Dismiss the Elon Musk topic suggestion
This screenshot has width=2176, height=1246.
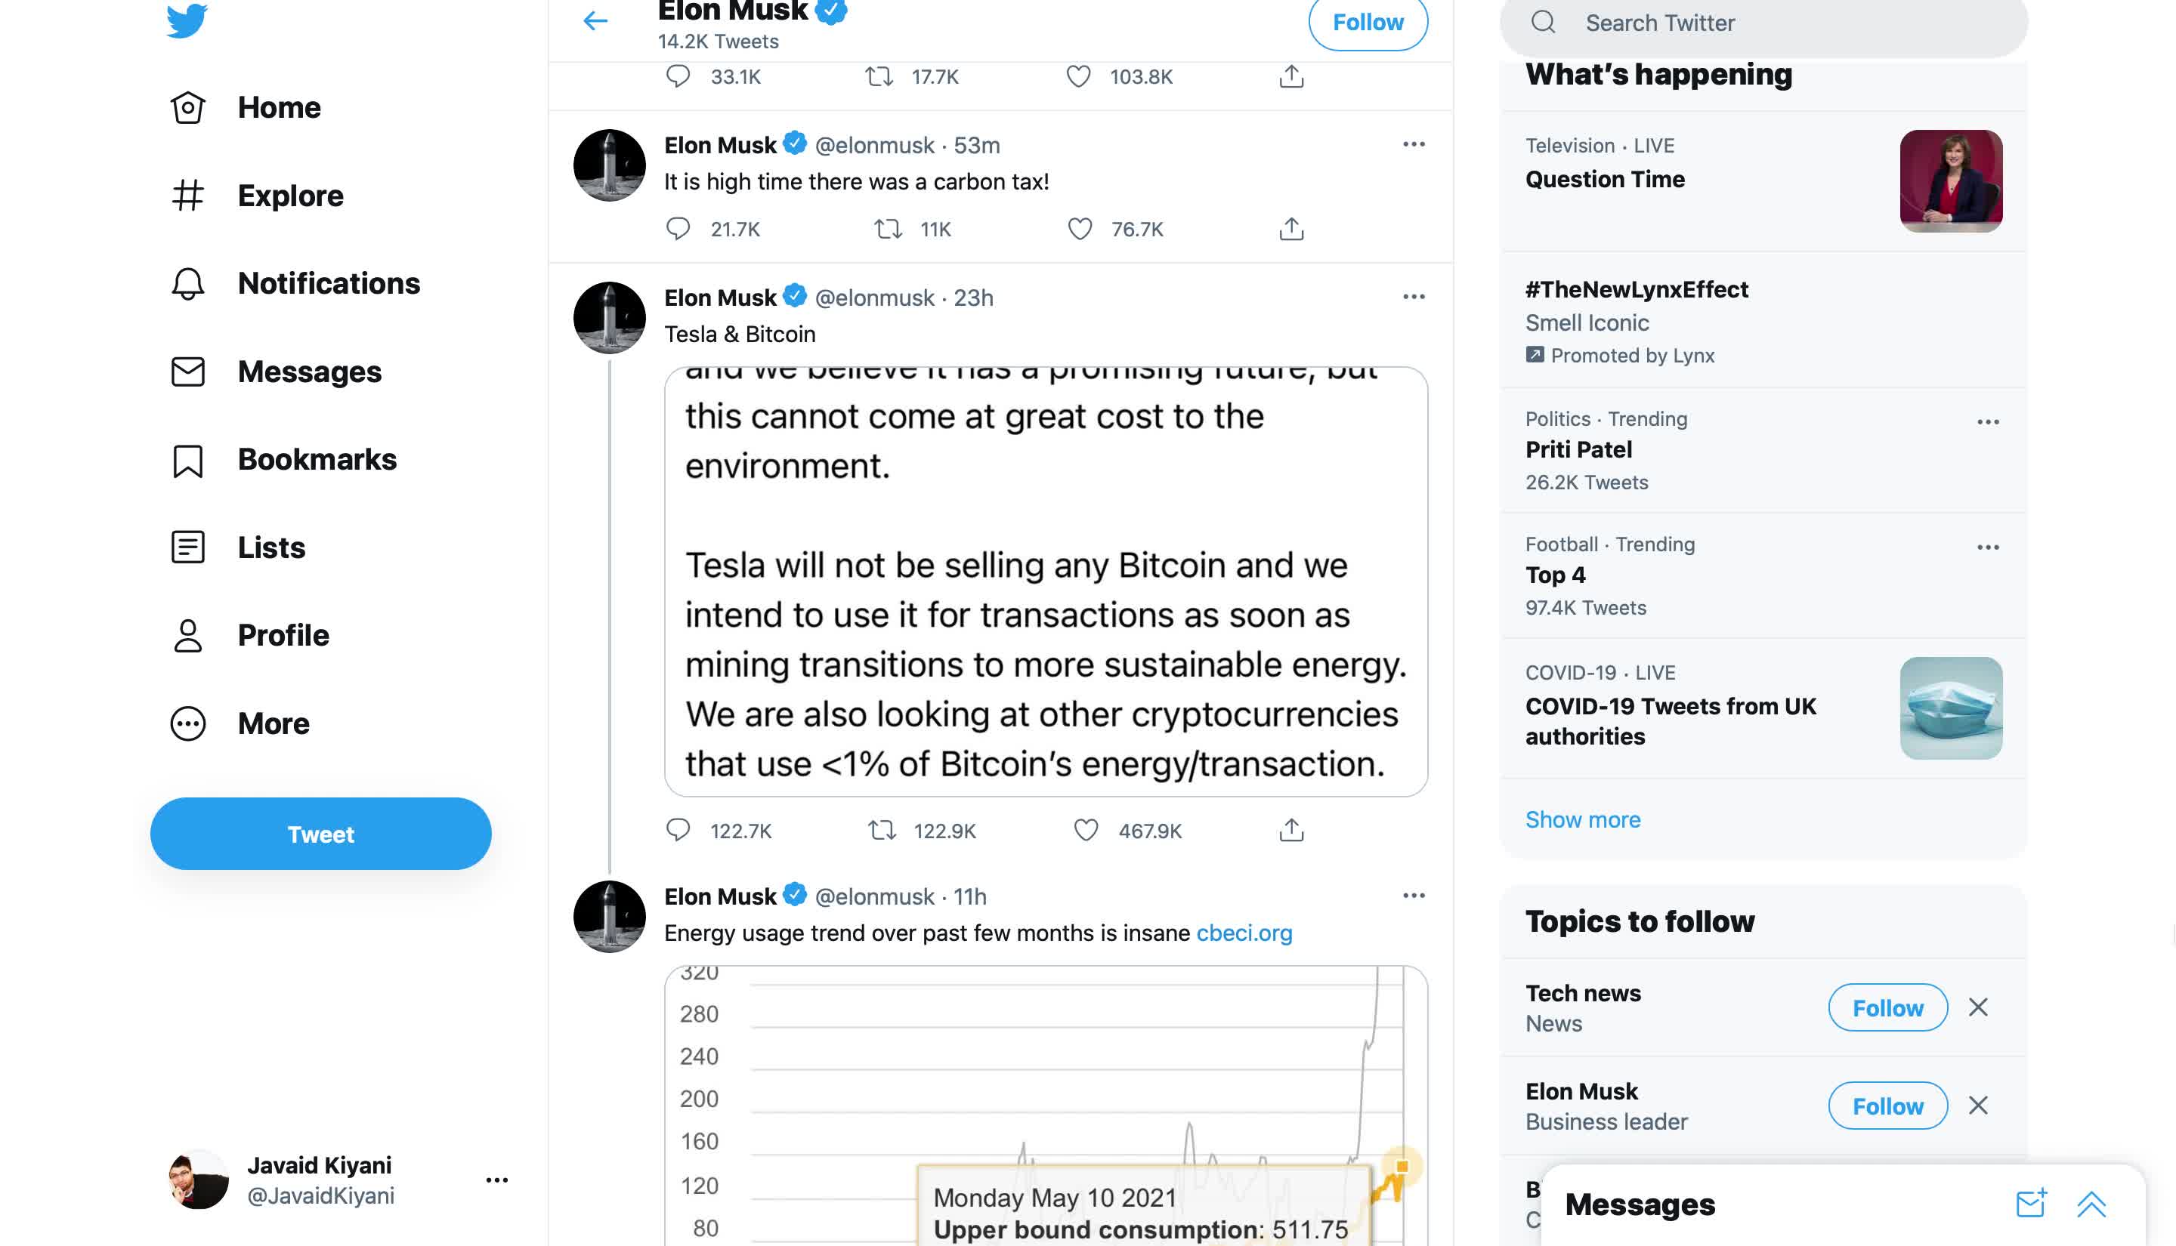pyautogui.click(x=1978, y=1105)
